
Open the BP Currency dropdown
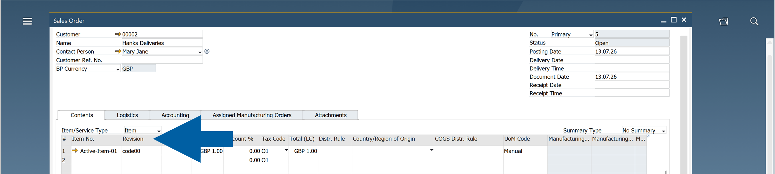pyautogui.click(x=118, y=69)
